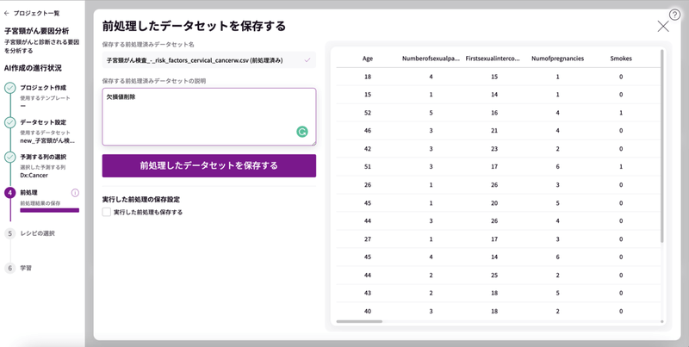Click the info icon next to 前処理 step

click(x=75, y=193)
